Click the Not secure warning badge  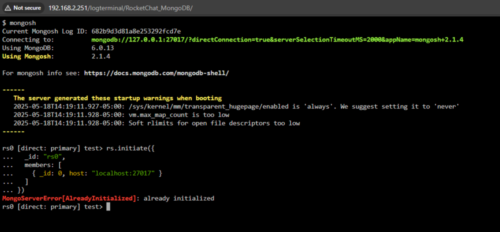pos(23,7)
